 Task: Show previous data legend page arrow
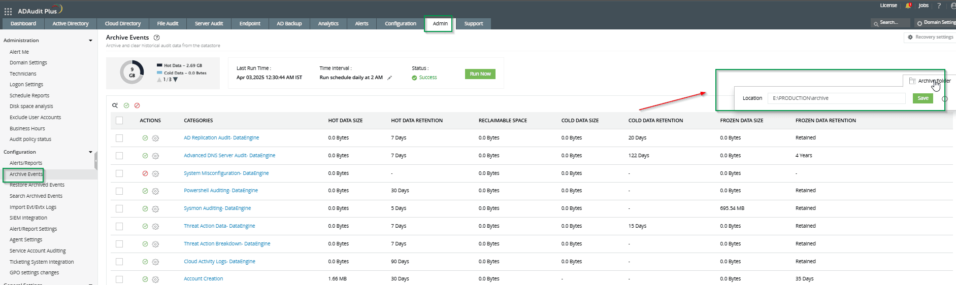point(159,80)
